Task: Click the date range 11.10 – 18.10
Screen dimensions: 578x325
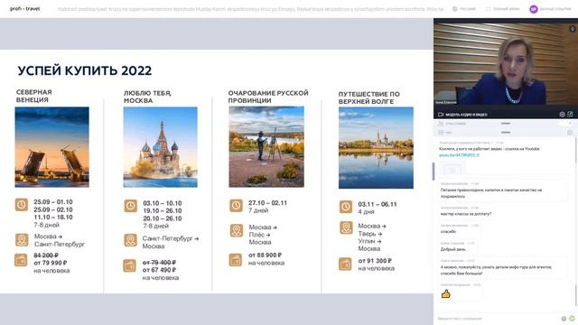Action: pos(53,217)
